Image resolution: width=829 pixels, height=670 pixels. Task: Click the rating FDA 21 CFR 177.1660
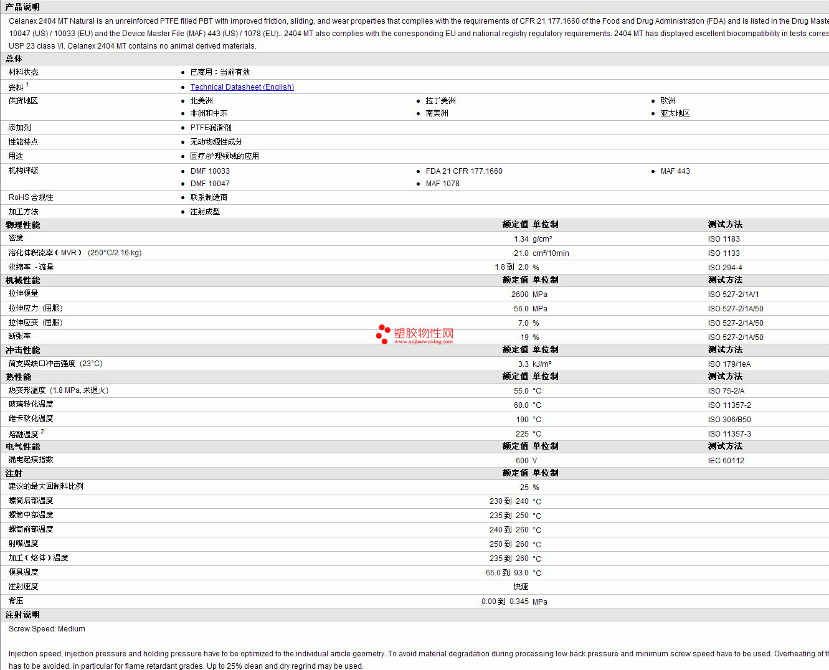coord(464,171)
